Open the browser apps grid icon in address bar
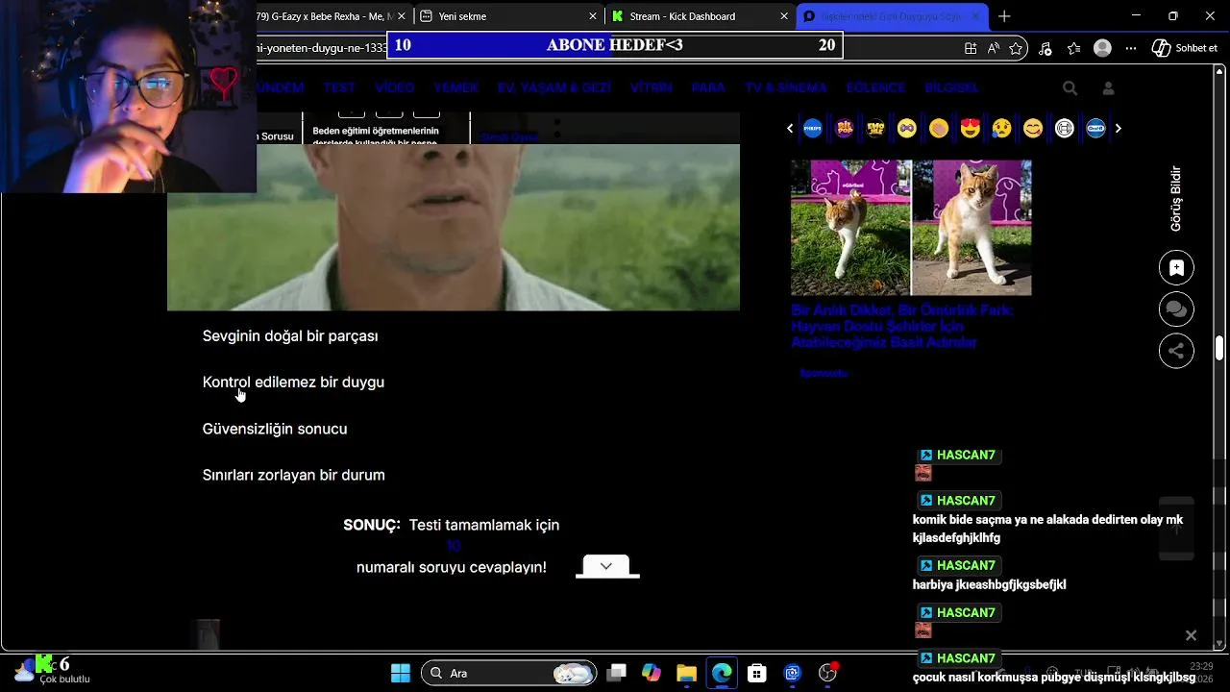1230x692 pixels. pyautogui.click(x=971, y=48)
